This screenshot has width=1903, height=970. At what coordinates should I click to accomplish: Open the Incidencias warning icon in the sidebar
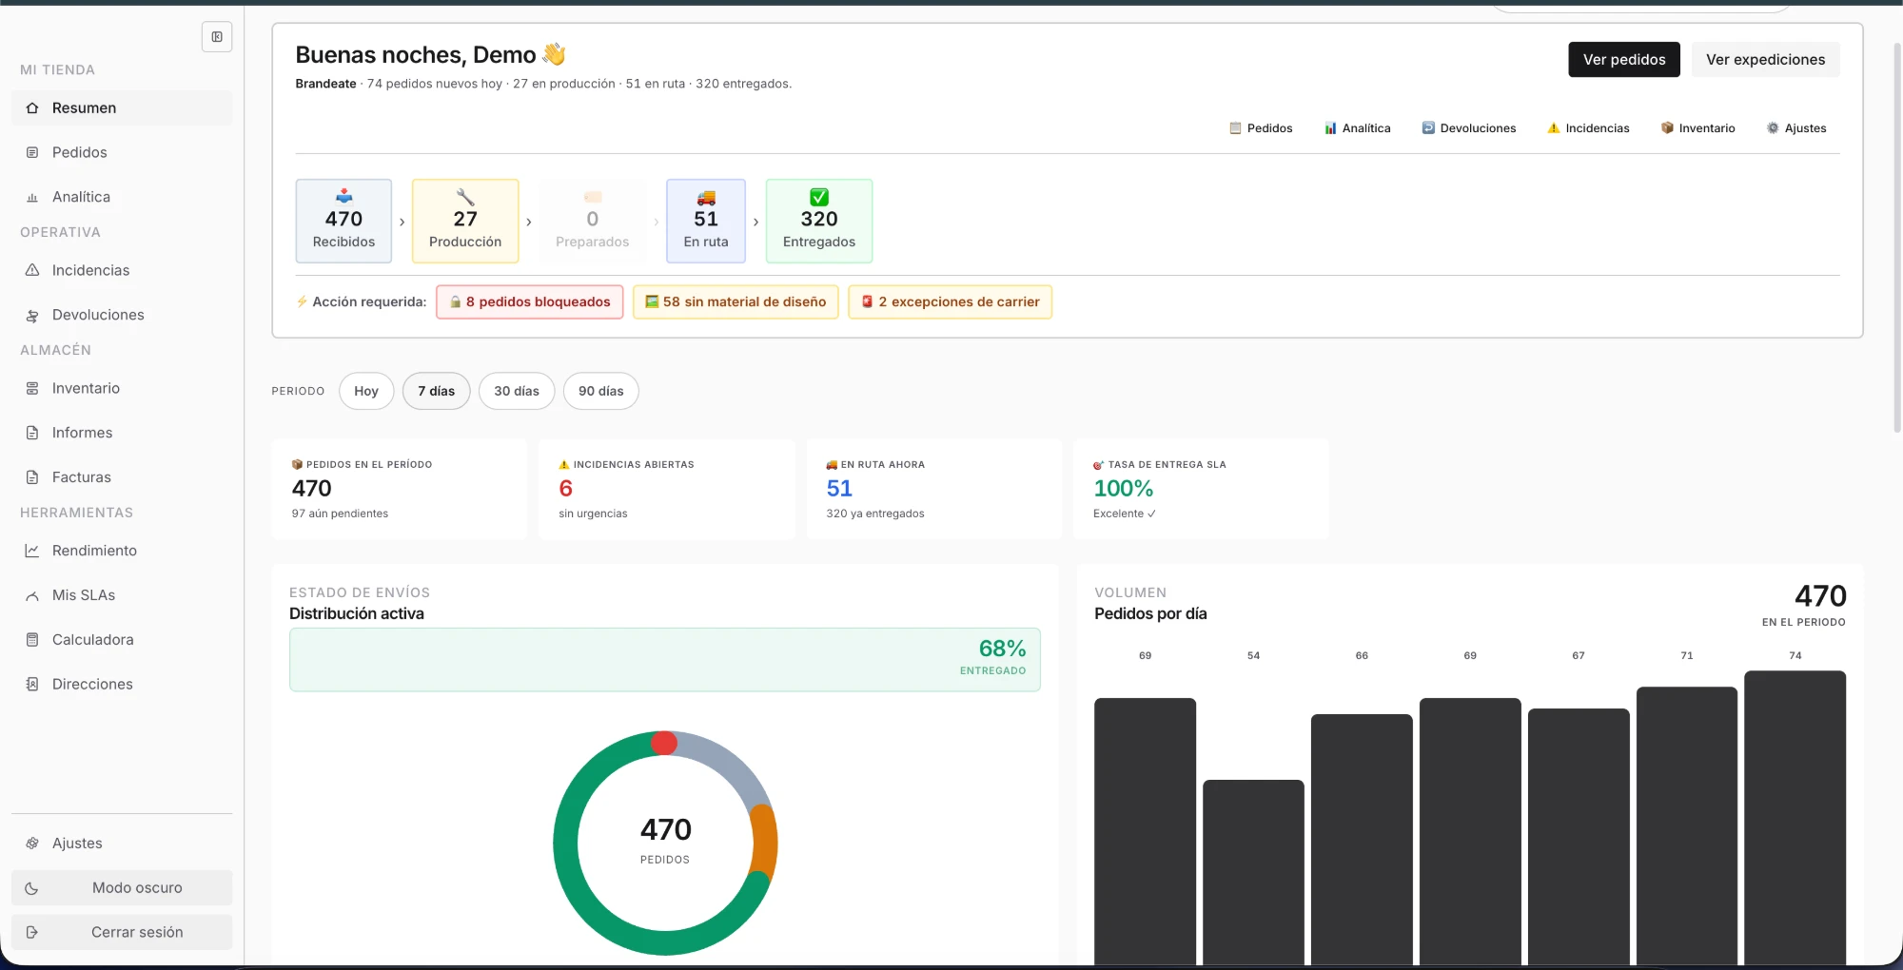(x=32, y=270)
